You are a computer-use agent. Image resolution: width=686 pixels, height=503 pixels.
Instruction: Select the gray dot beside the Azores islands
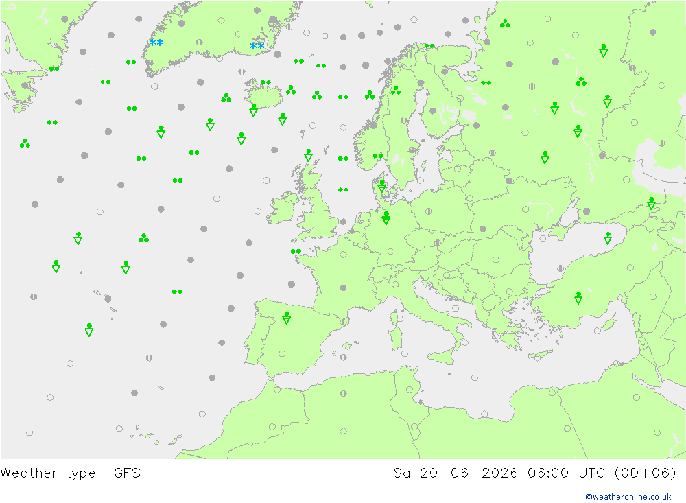pos(108,299)
